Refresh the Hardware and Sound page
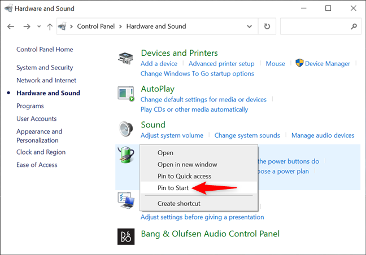Image resolution: width=366 pixels, height=255 pixels. [267, 27]
